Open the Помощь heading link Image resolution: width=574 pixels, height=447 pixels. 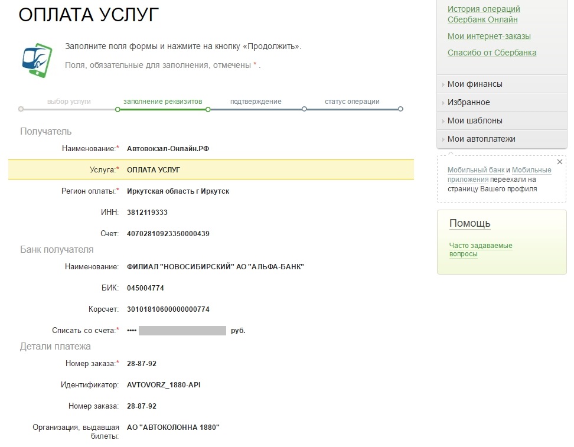pyautogui.click(x=469, y=223)
